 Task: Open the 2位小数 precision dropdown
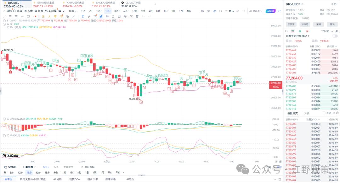(x=327, y=31)
